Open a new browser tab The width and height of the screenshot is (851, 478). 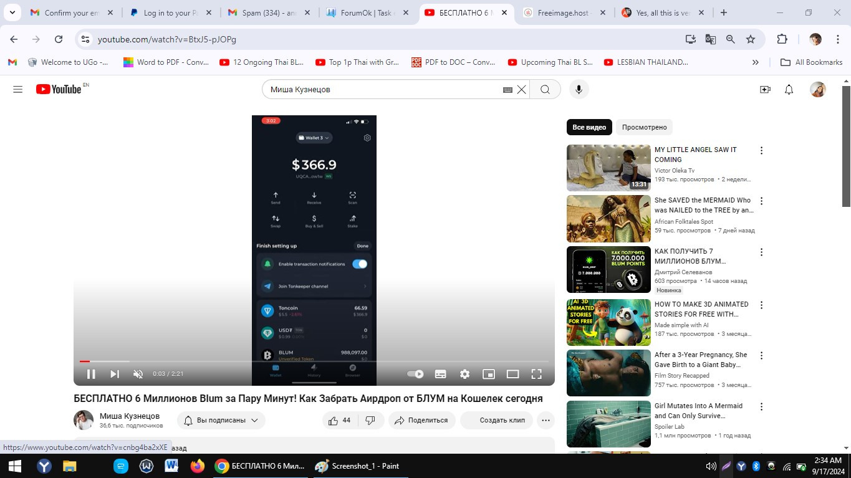pyautogui.click(x=723, y=12)
